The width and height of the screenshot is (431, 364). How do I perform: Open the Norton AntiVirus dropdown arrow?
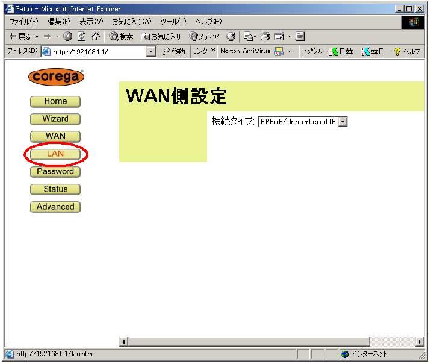tap(289, 52)
